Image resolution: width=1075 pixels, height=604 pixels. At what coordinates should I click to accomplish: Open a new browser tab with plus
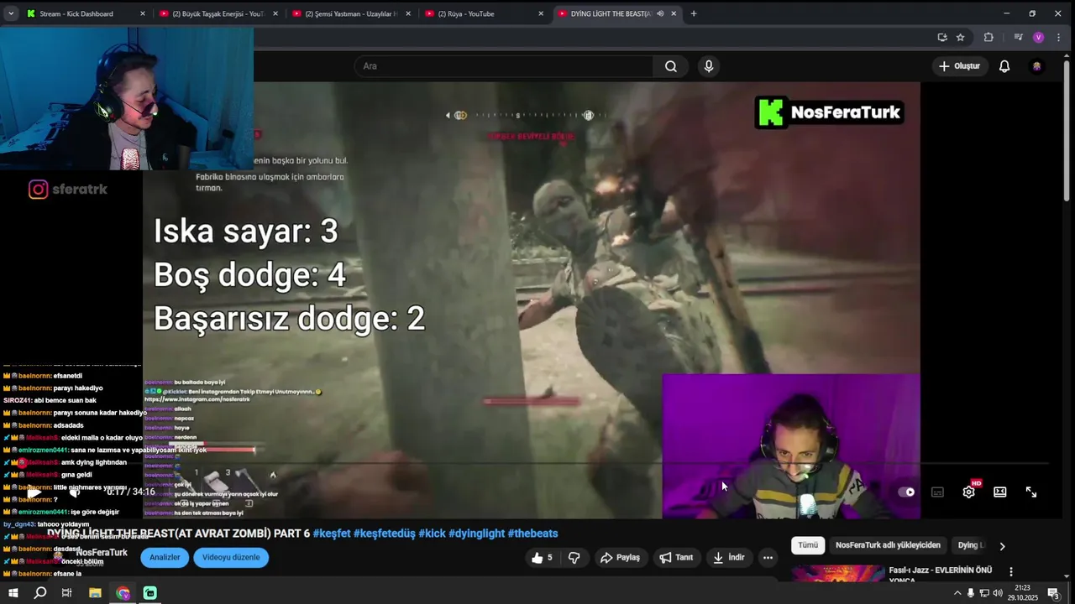point(693,13)
